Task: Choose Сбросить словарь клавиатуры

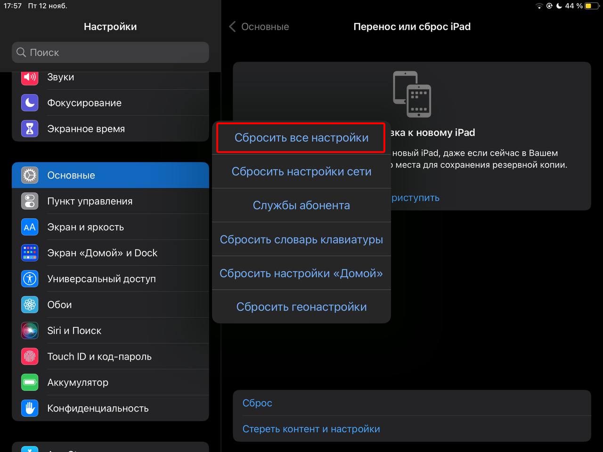Action: tap(301, 239)
